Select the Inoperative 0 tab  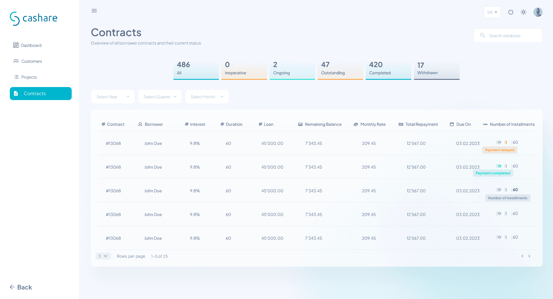coord(244,70)
